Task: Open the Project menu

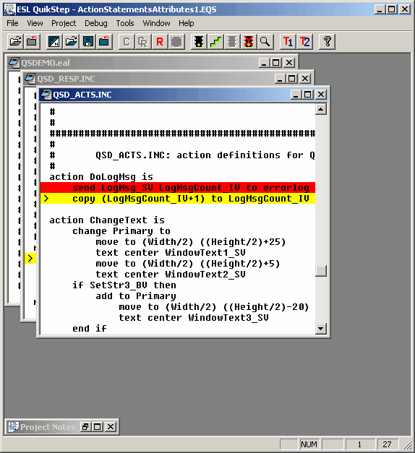Action: coord(64,23)
